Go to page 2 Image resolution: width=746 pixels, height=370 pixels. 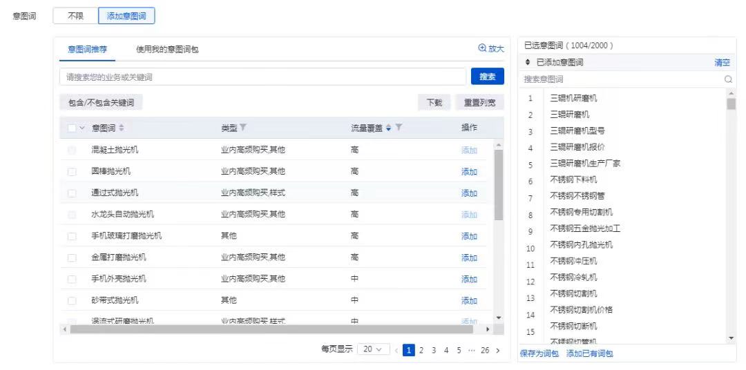(421, 351)
